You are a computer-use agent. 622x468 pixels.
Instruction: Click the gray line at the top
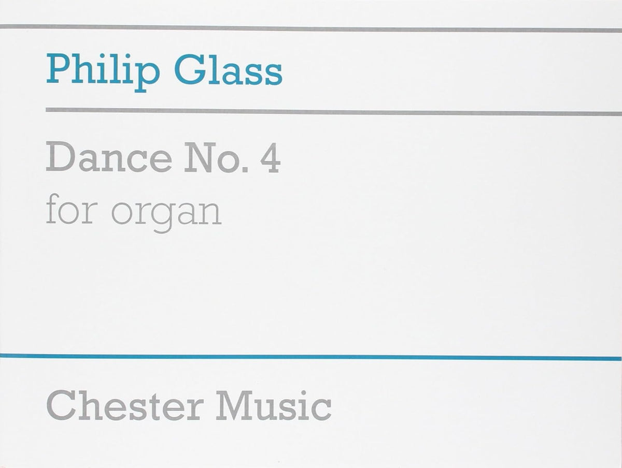click(311, 28)
